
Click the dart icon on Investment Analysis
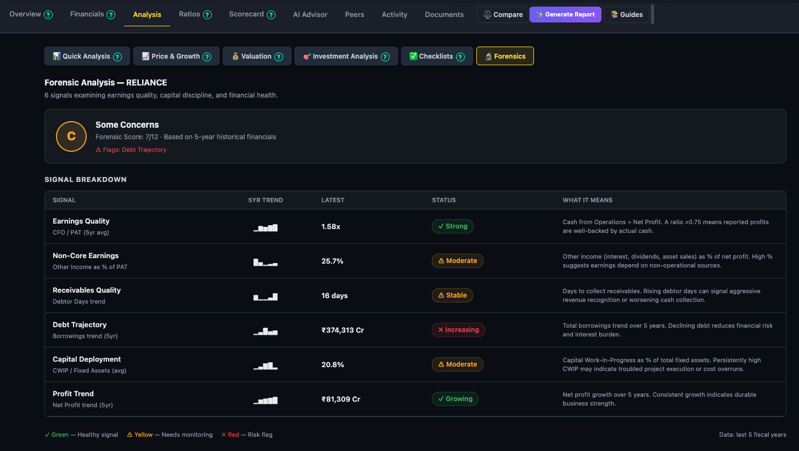point(308,56)
